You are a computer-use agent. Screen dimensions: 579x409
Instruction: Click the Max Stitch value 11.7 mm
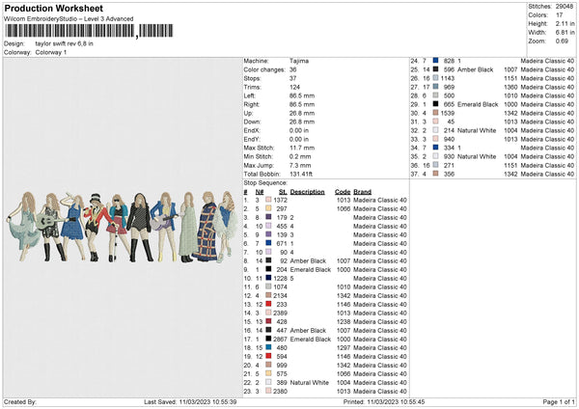click(302, 148)
